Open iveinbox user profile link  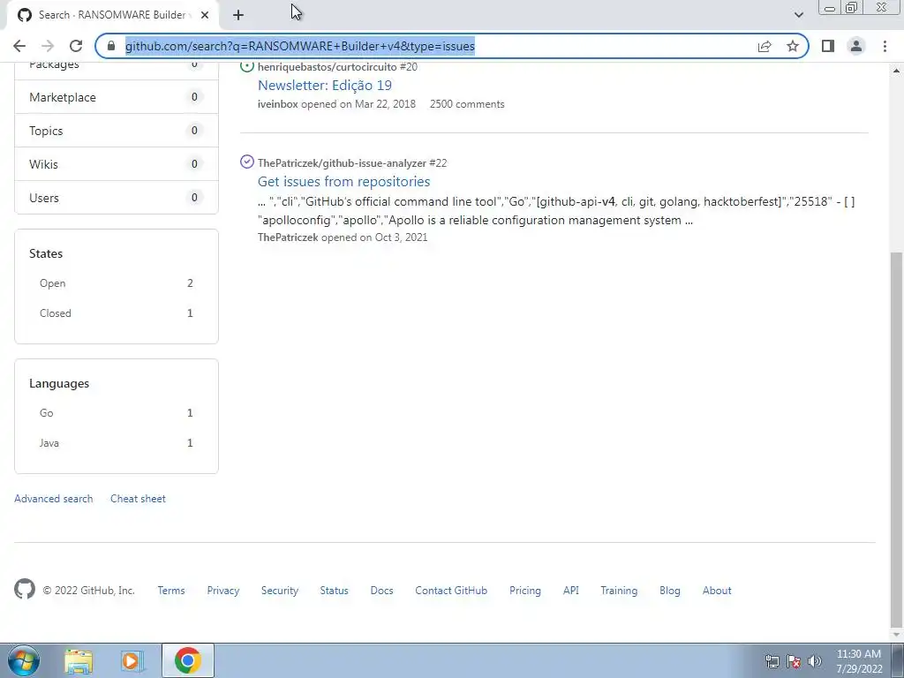(x=277, y=104)
